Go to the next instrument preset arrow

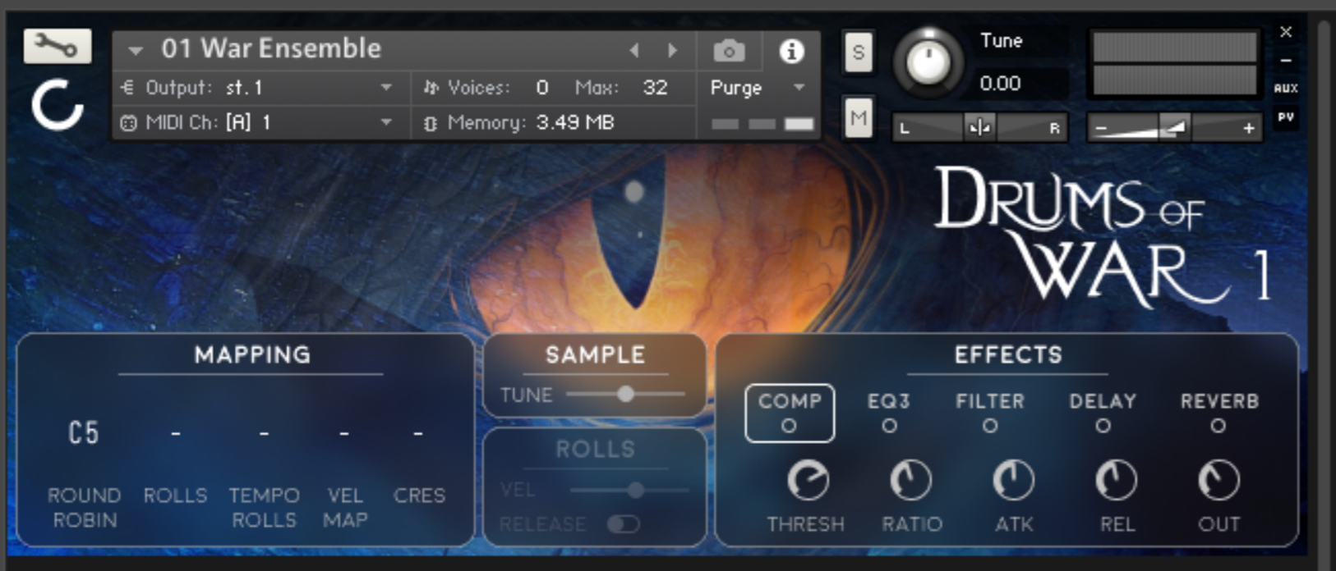coord(672,51)
